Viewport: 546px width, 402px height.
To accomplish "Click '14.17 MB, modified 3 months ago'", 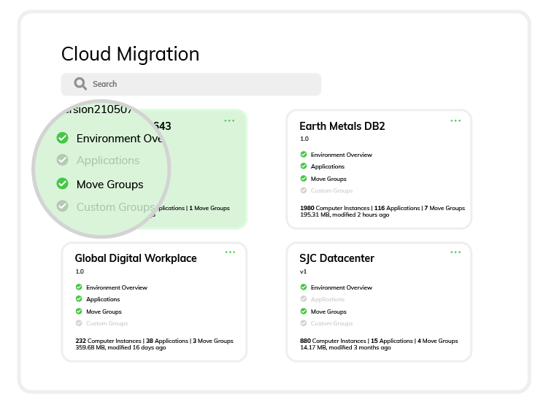I will [x=345, y=348].
